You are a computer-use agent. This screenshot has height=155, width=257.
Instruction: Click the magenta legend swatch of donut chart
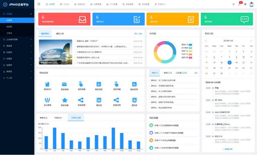(x=190, y=58)
